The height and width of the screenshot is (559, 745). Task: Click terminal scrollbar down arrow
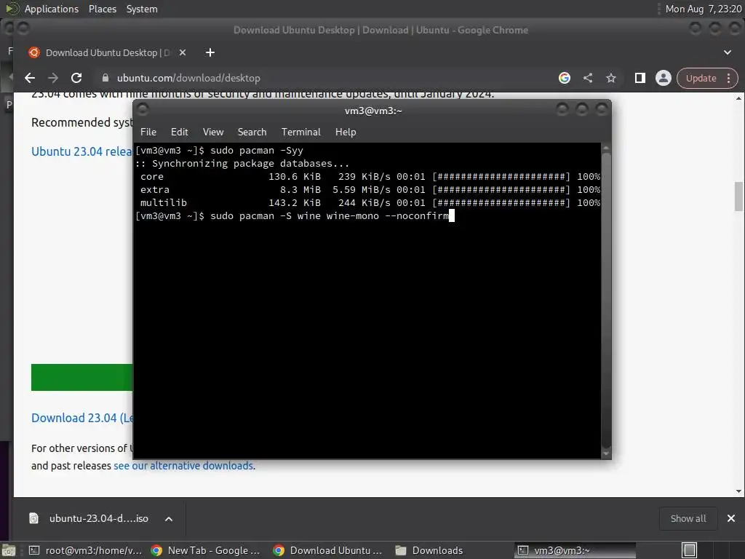[606, 454]
